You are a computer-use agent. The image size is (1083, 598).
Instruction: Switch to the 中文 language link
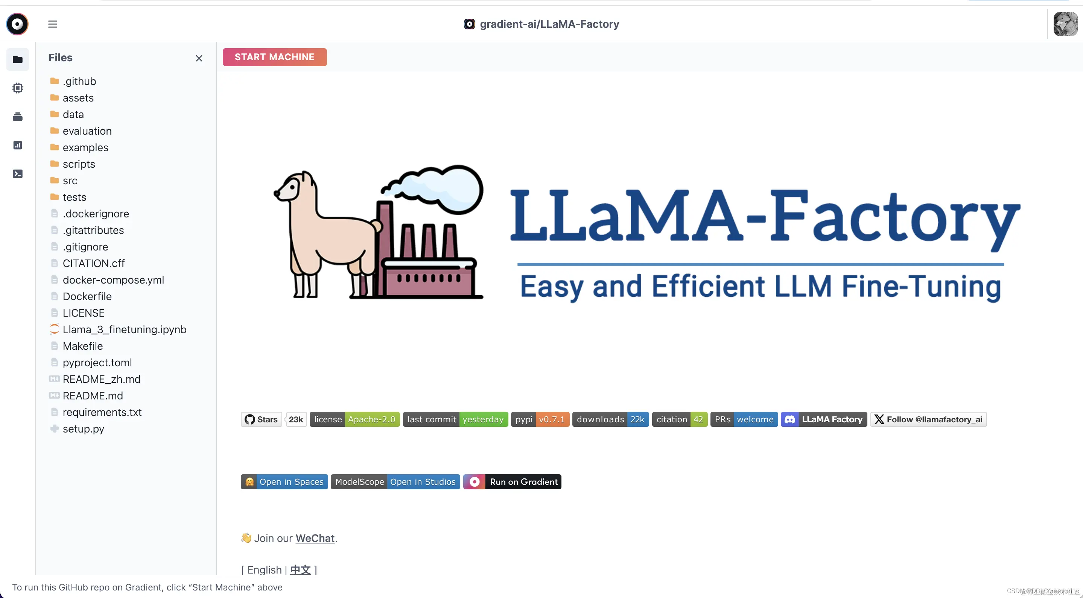300,570
